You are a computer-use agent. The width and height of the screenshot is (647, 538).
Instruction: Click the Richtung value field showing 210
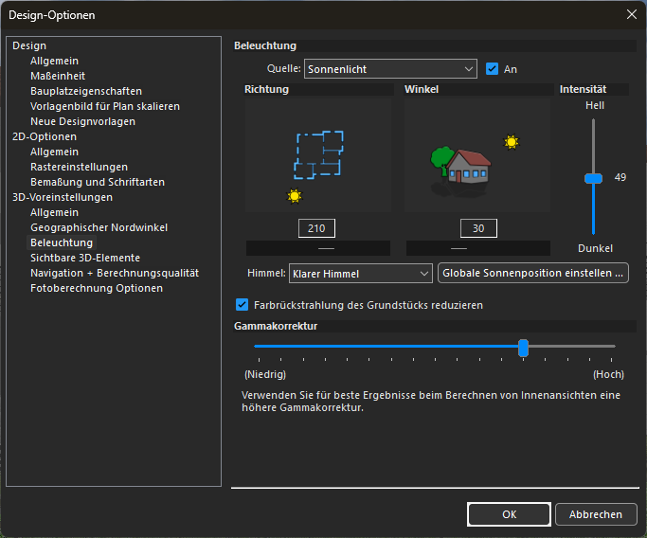coord(316,228)
